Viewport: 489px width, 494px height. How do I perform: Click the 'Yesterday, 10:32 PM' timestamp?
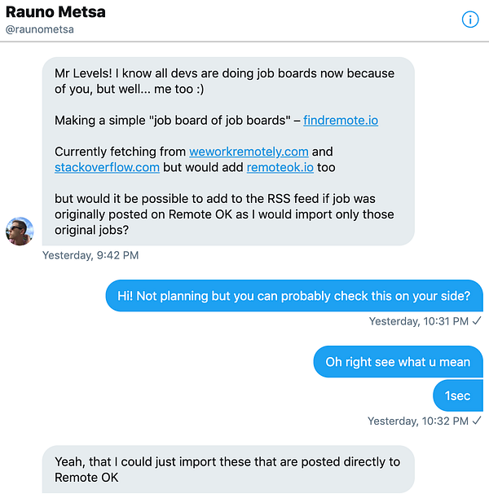click(417, 421)
